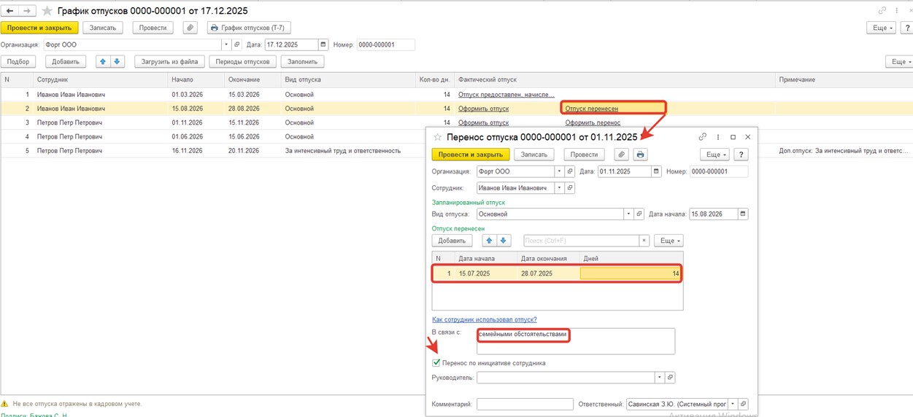Open calendar picker for schedule date 17.12.2025
Screen dimensions: 913x417
click(323, 45)
